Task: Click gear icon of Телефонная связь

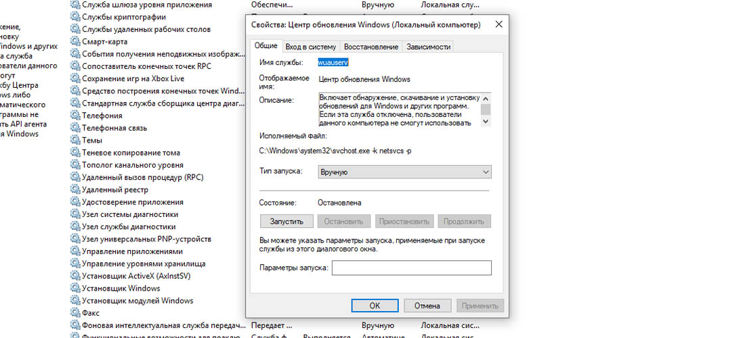Action: [75, 128]
